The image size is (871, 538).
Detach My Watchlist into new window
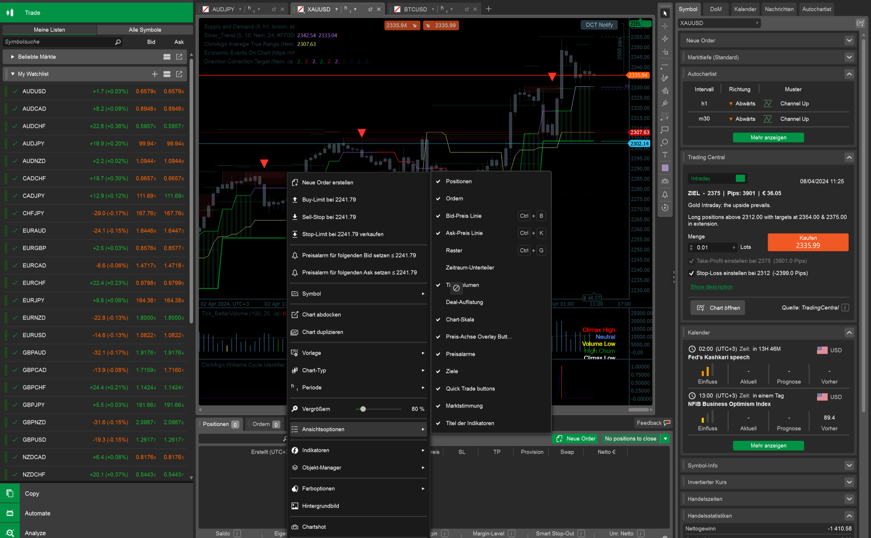[179, 74]
